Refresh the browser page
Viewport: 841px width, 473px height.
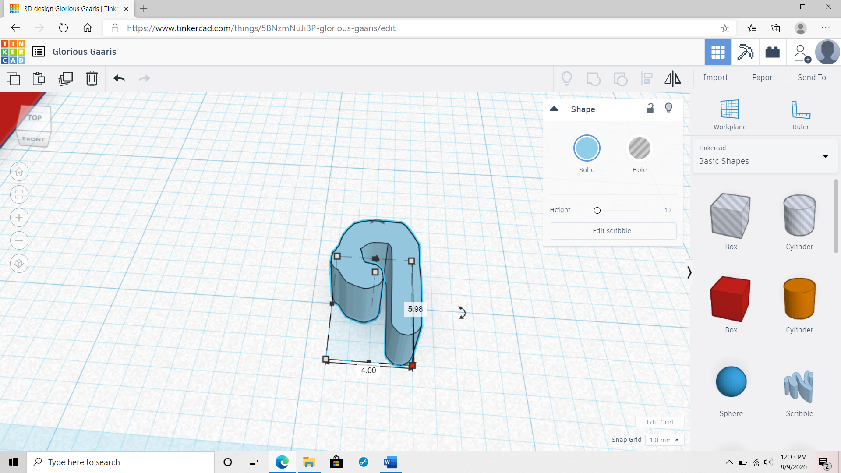[x=64, y=28]
